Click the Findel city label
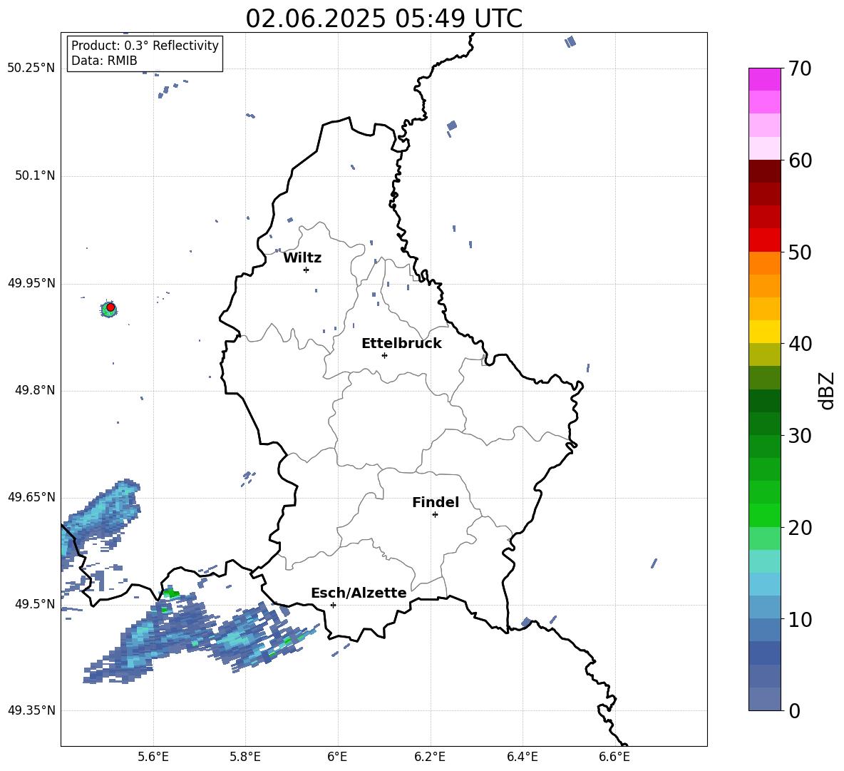 [436, 503]
